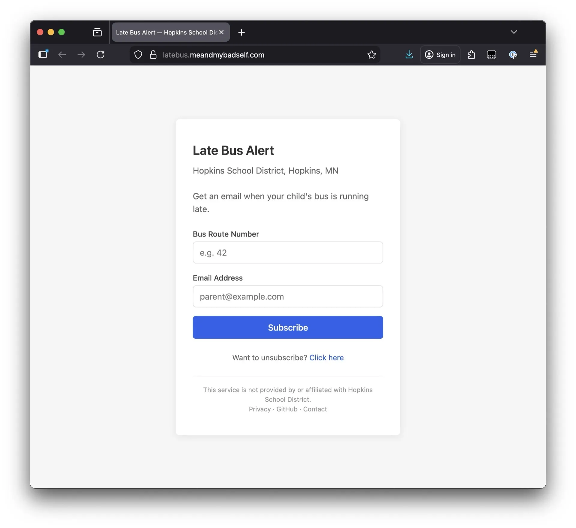Open a new tab

[x=241, y=32]
